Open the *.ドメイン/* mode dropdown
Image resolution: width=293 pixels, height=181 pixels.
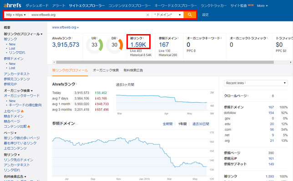[x=167, y=15]
